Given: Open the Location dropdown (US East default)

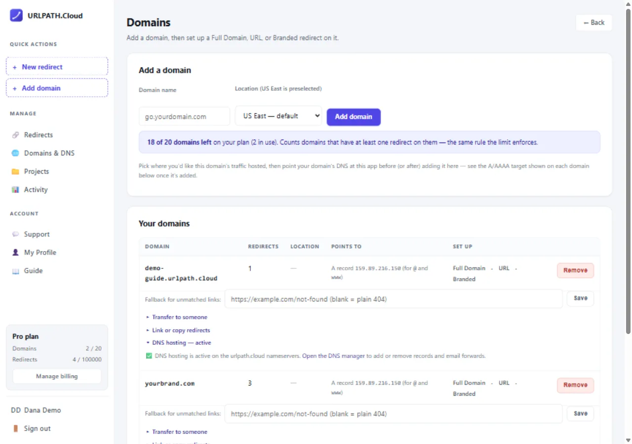Looking at the screenshot, I should (278, 116).
